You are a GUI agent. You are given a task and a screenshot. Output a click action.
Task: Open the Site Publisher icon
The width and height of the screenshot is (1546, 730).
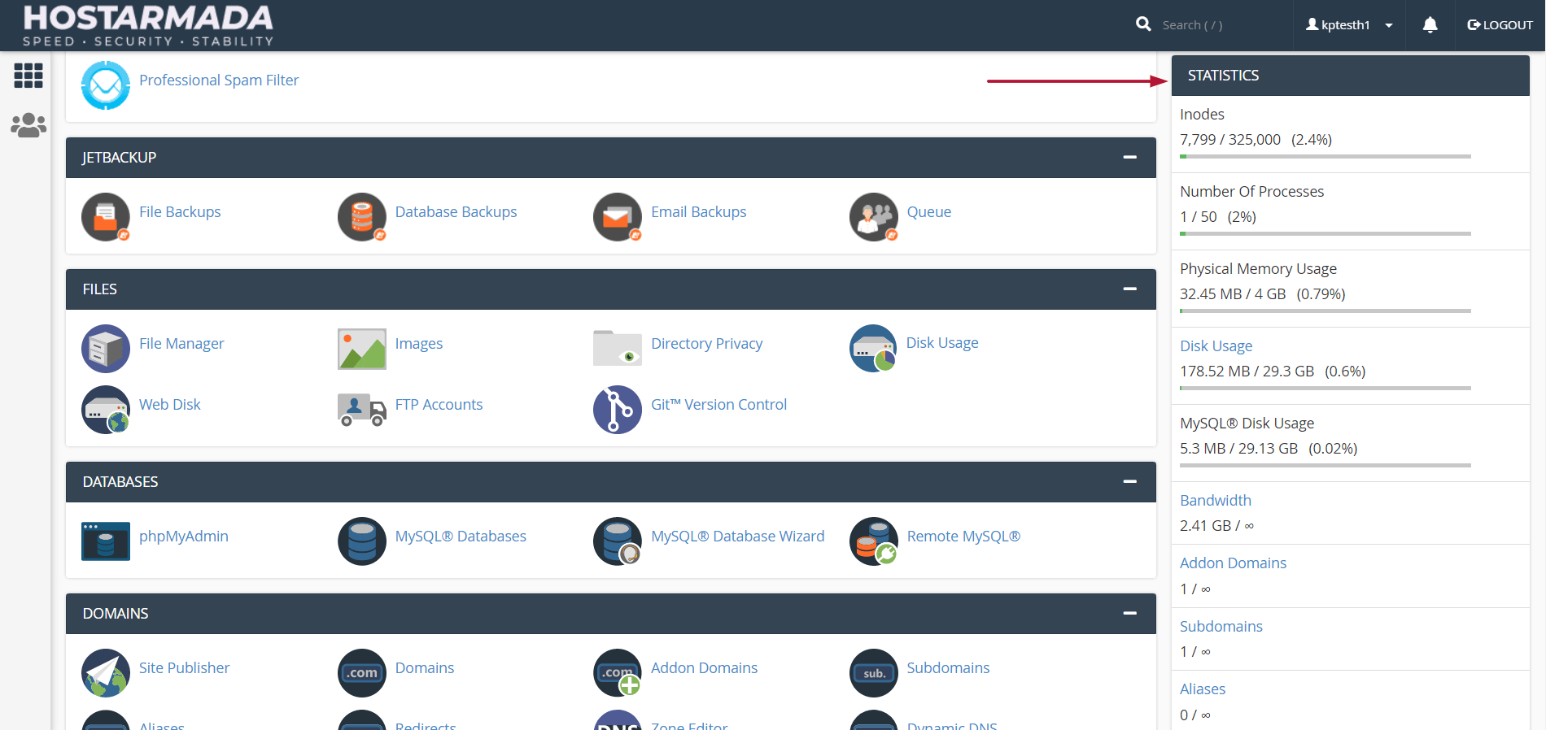106,672
